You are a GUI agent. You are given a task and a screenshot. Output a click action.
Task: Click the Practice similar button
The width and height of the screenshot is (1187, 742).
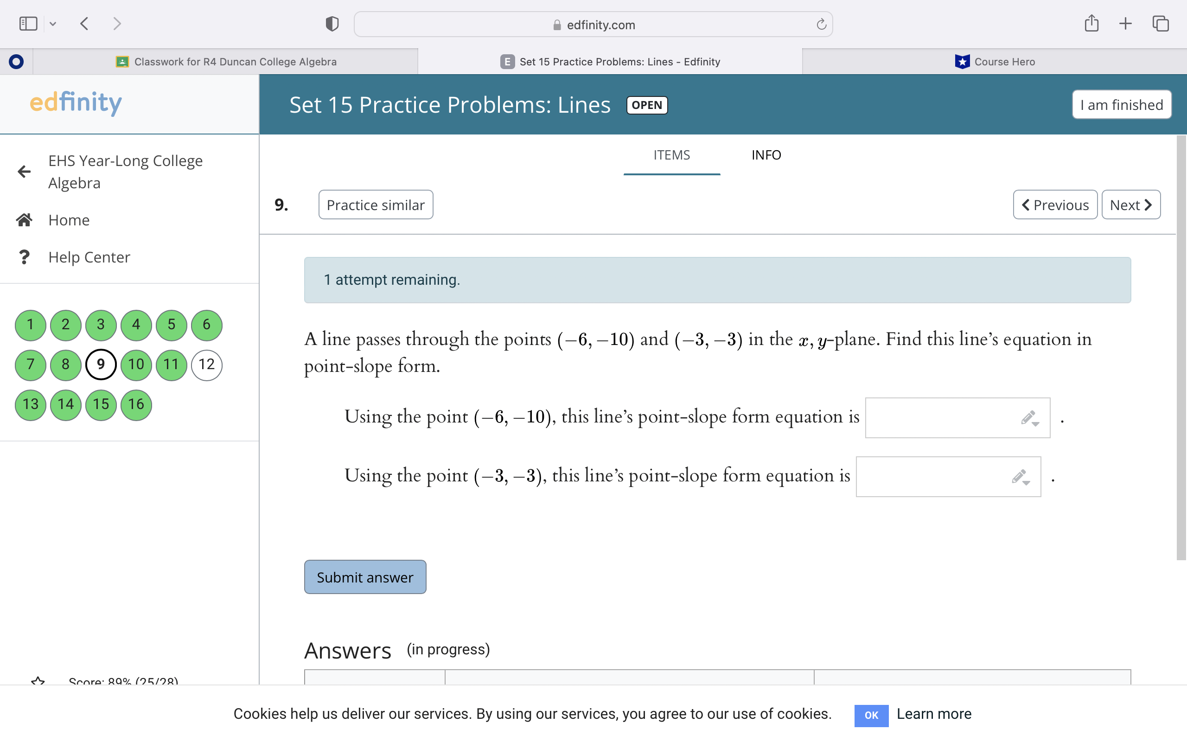pos(376,205)
